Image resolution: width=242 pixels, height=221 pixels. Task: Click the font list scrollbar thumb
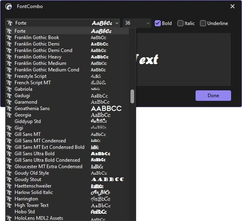click(132, 96)
